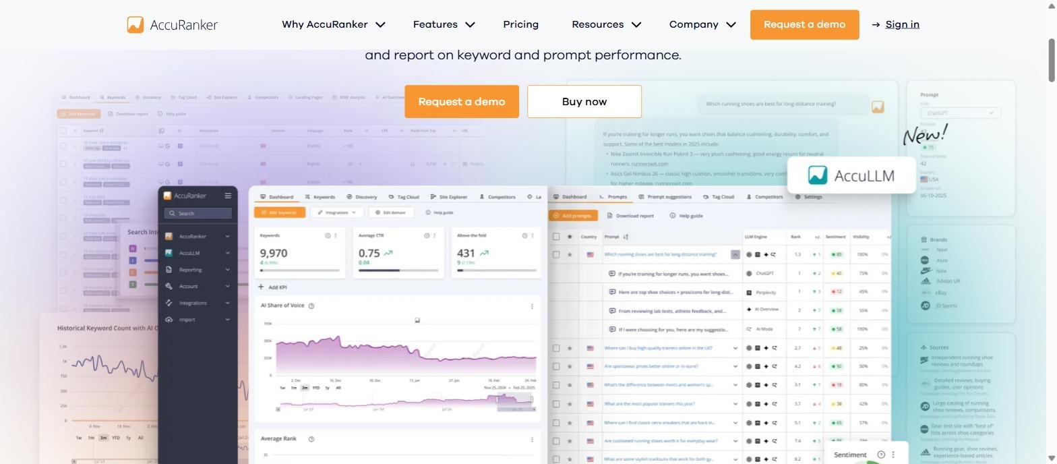Click the AccuRanker icon in the dark sidebar

pos(169,236)
